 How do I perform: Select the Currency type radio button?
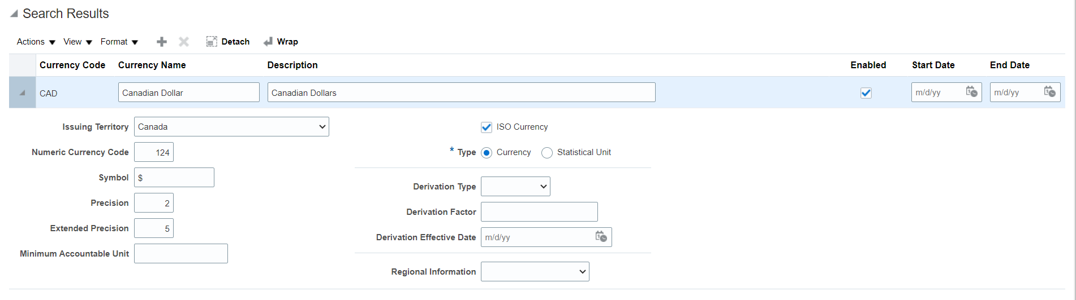click(487, 153)
